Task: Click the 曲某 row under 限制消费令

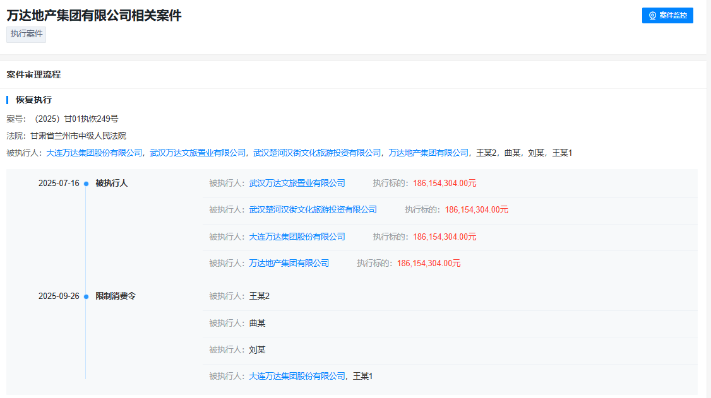Action: 257,323
